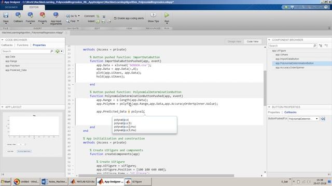The image size is (332, 186).
Task: Select app.UIFigure in Component Browser
Action: point(279,51)
